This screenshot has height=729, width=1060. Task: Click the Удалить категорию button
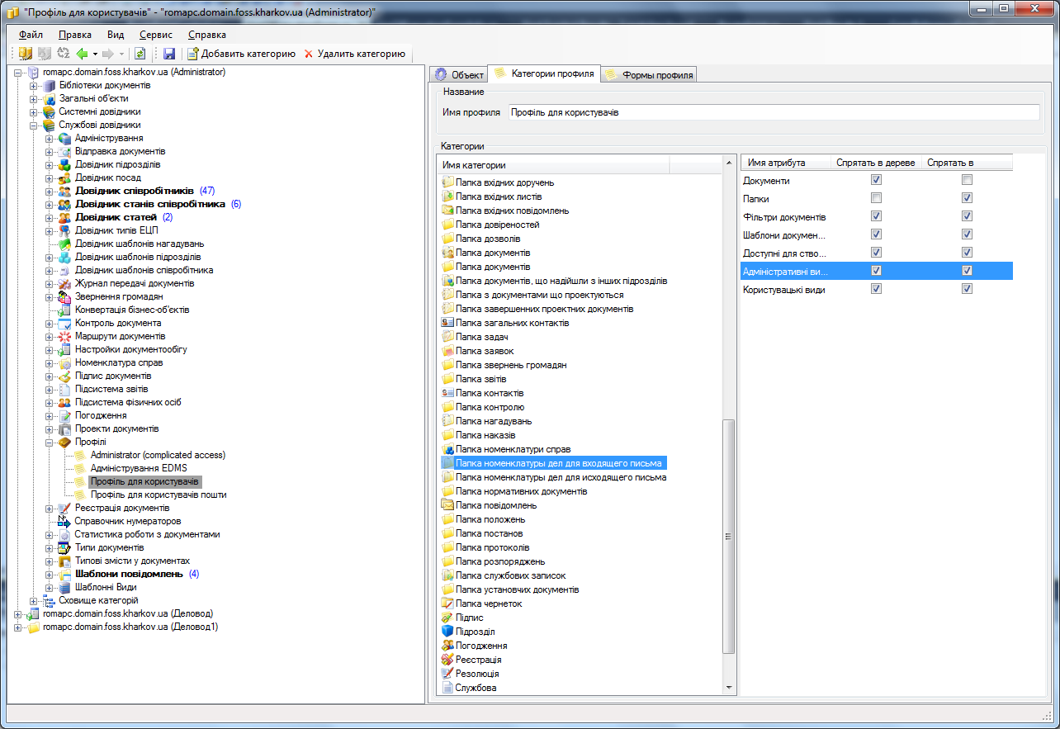tap(355, 54)
